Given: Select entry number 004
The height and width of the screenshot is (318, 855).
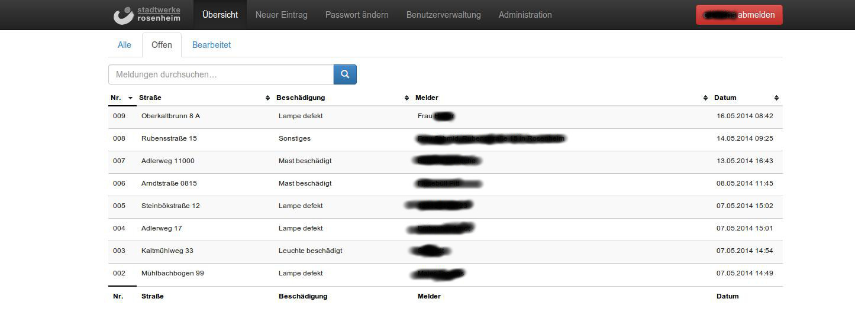Looking at the screenshot, I should pyautogui.click(x=120, y=228).
